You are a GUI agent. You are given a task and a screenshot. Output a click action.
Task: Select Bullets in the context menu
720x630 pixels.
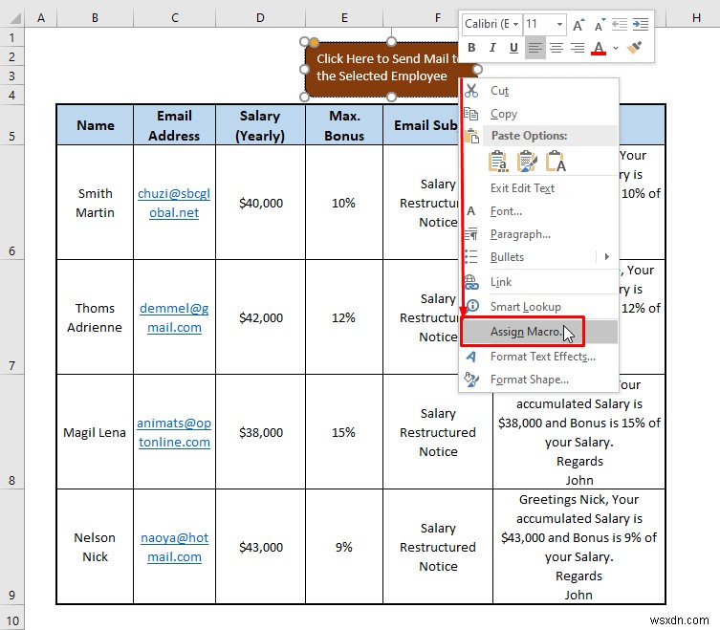(539, 257)
